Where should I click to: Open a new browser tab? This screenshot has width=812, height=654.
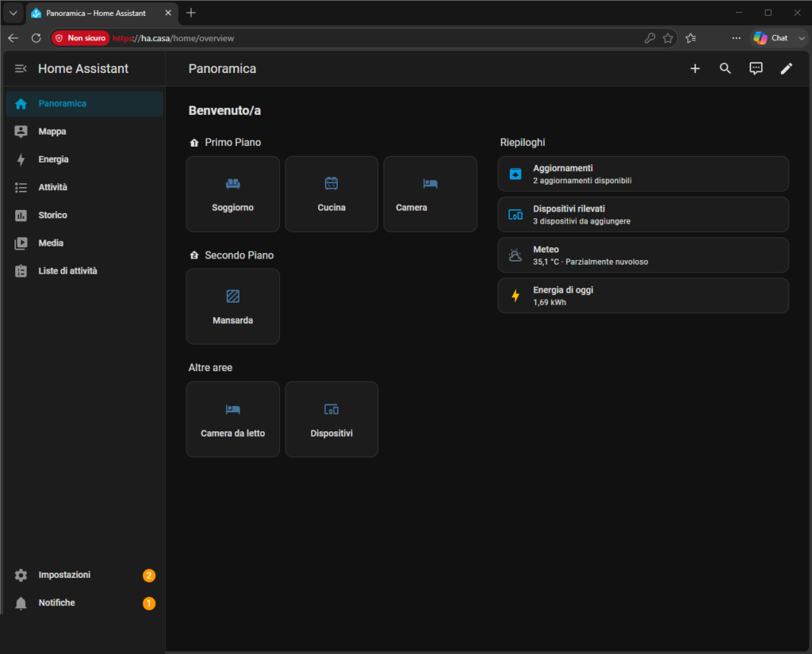coord(191,13)
